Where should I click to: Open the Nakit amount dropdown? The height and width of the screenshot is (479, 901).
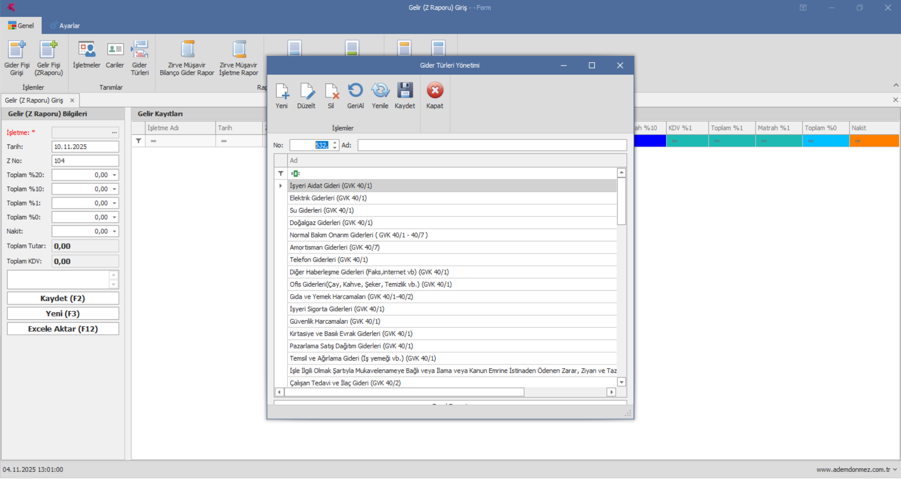(x=114, y=232)
